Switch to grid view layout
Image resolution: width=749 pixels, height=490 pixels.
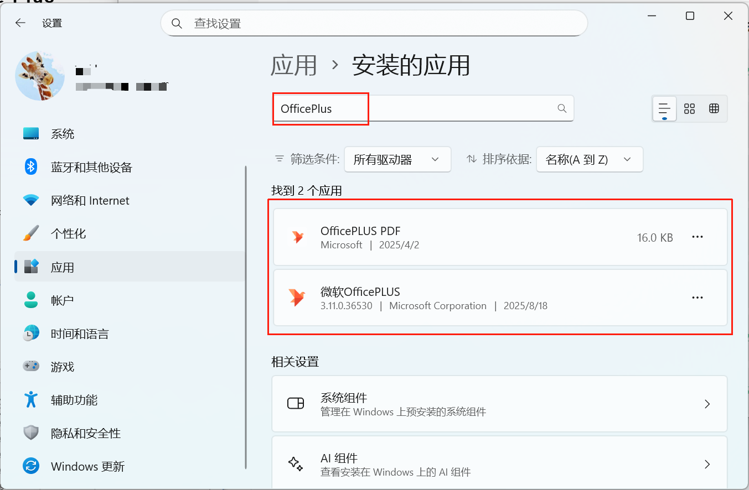pyautogui.click(x=689, y=108)
